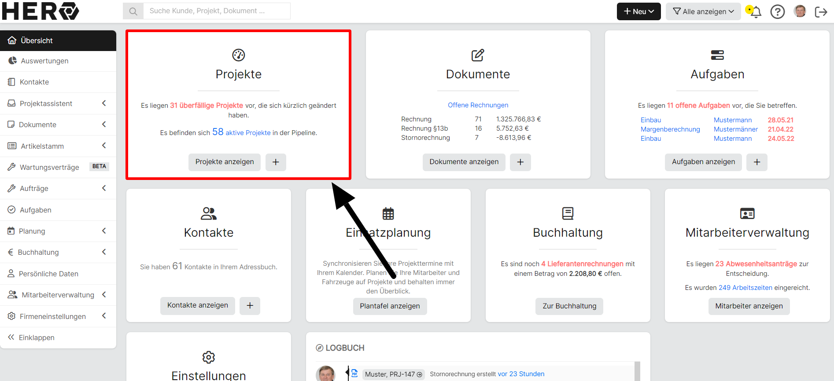Click the Einstellungen gear icon on card
The image size is (834, 381).
(x=209, y=357)
